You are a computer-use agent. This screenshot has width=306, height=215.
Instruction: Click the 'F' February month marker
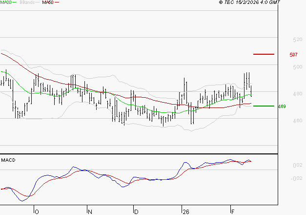232,212
